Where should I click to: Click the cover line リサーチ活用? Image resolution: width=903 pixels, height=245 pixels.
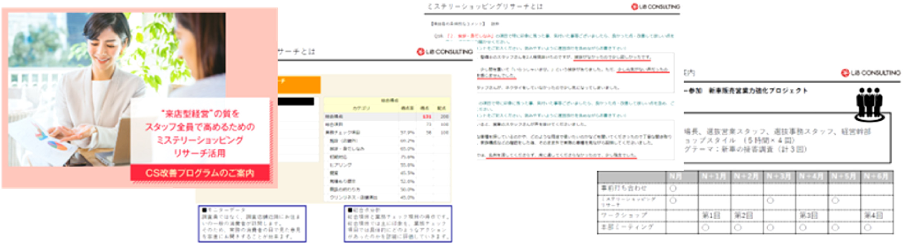200,153
